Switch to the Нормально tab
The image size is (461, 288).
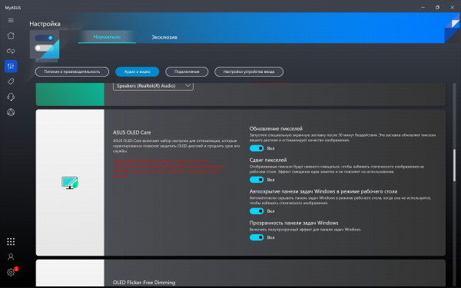pos(107,37)
